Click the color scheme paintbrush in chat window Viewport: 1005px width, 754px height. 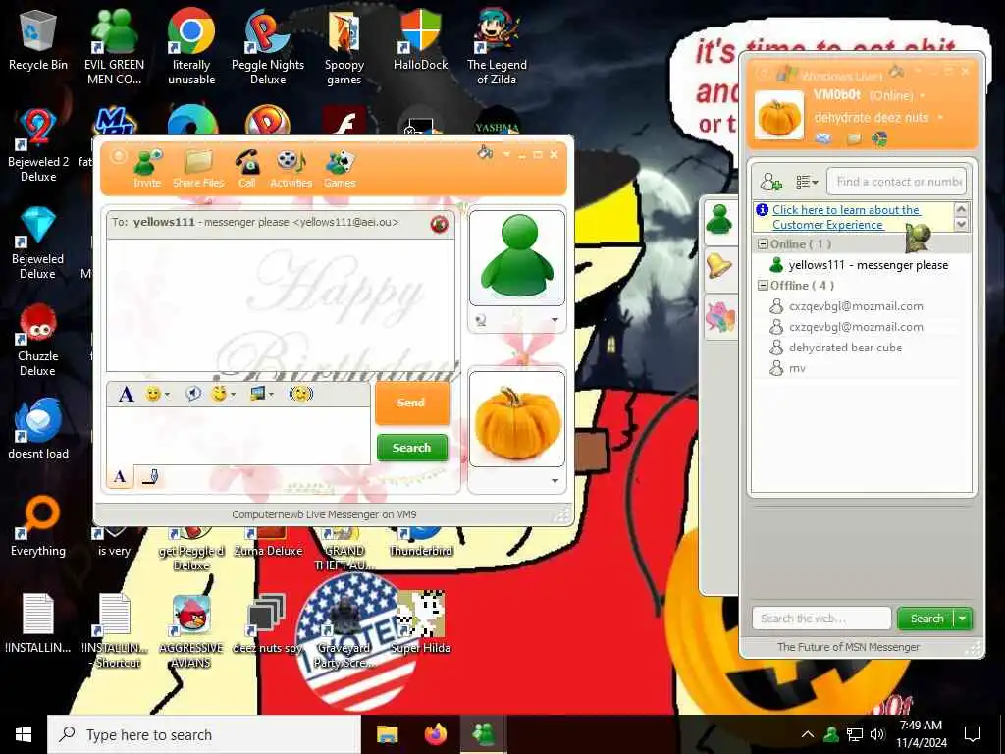[x=485, y=152]
